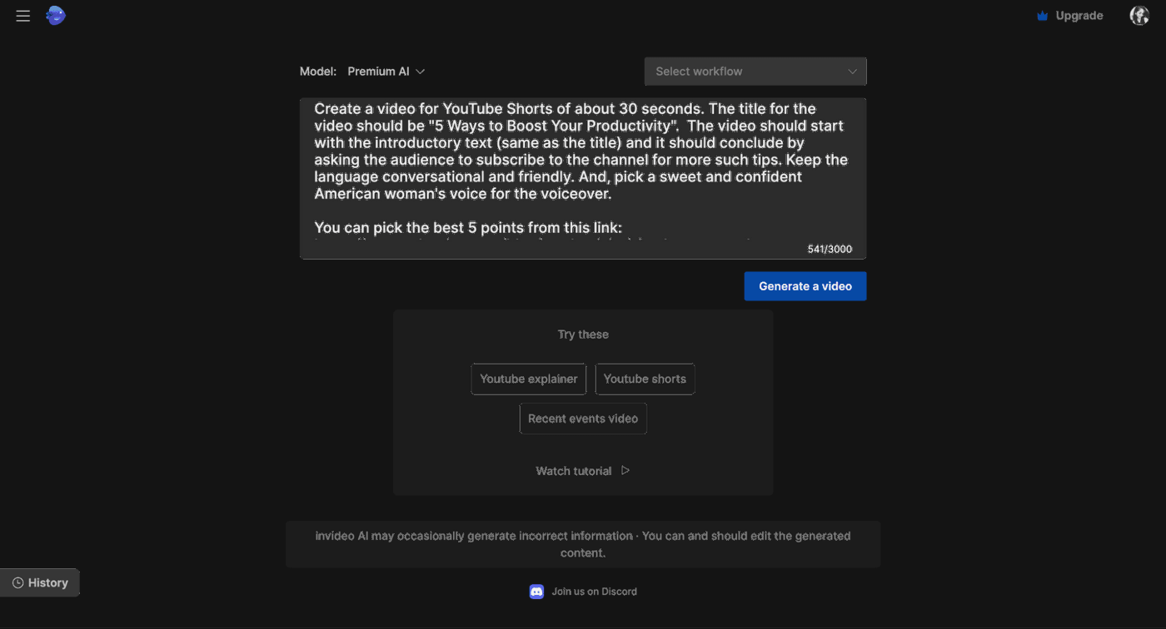
Task: Select the Youtube shorts suggestion
Action: click(x=645, y=379)
